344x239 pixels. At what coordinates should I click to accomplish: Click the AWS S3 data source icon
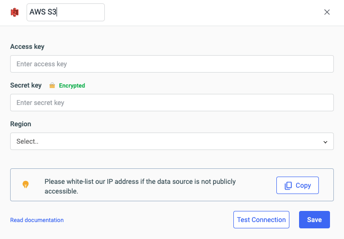pyautogui.click(x=14, y=12)
